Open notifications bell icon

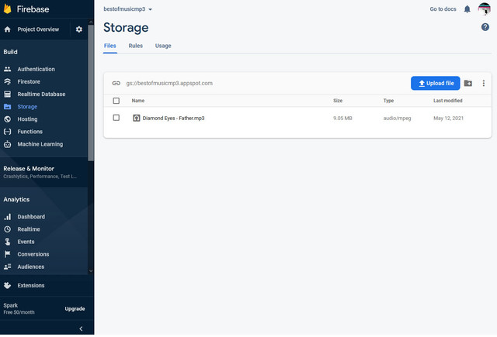[x=467, y=9]
